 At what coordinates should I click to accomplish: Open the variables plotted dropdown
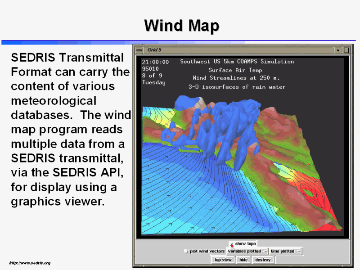click(265, 251)
